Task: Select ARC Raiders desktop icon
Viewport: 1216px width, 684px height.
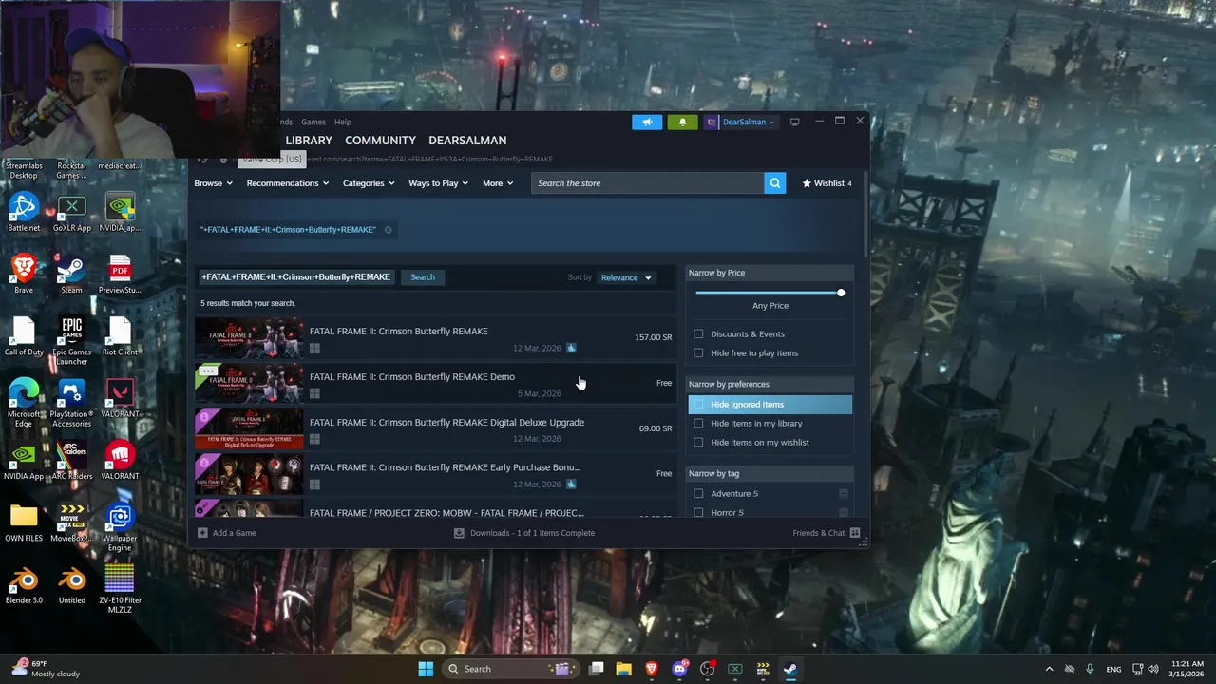Action: (x=71, y=460)
